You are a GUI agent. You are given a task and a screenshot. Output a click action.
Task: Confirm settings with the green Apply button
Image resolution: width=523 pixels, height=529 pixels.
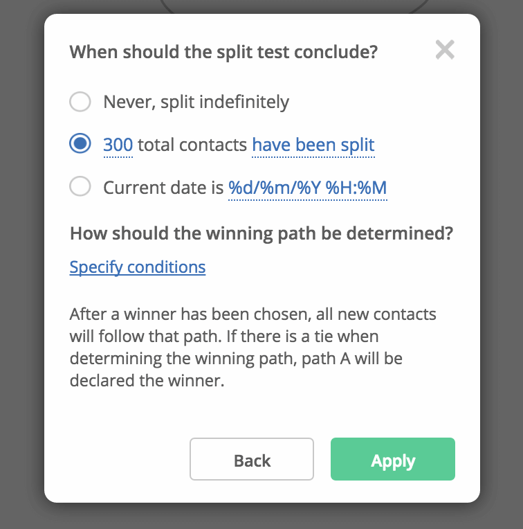click(x=393, y=459)
